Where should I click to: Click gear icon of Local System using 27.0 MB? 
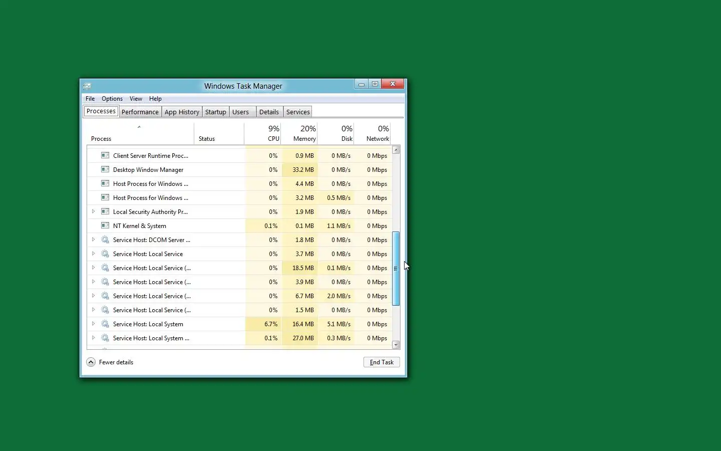[105, 338]
